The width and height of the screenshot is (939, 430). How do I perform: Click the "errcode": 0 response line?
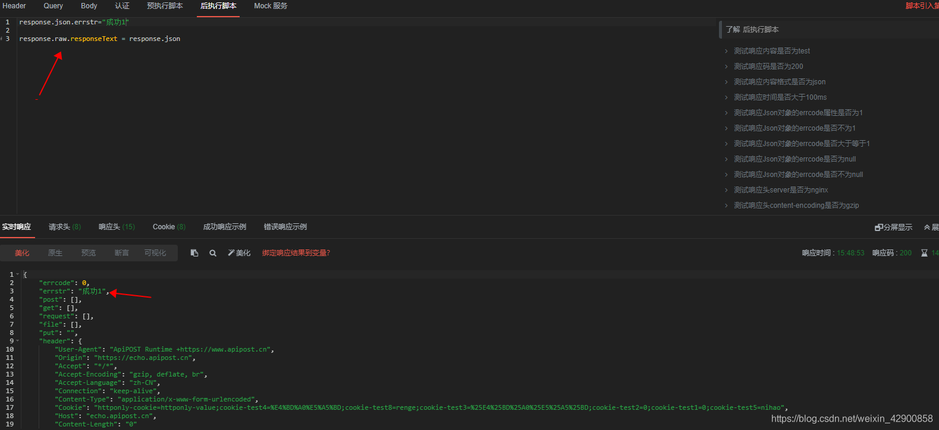coord(64,283)
